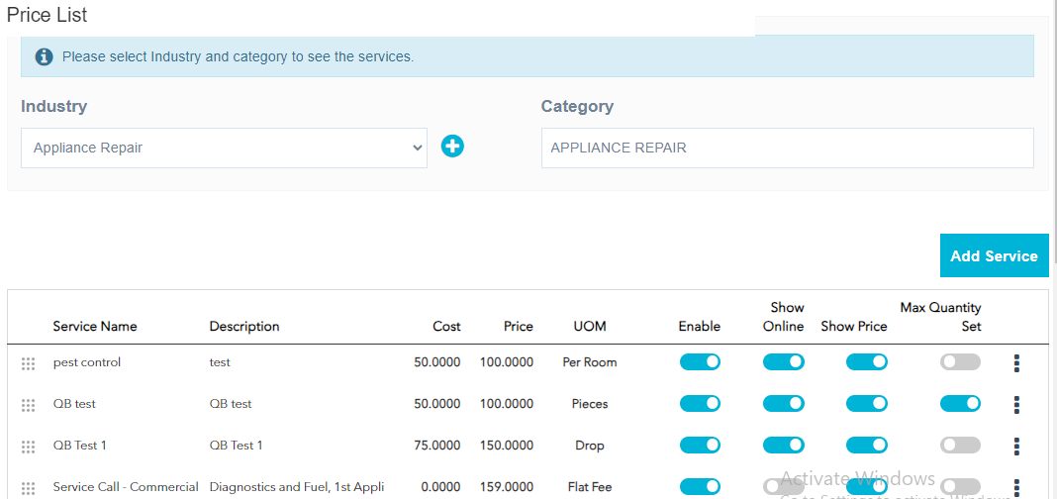Image resolution: width=1057 pixels, height=499 pixels.
Task: Turn on Max Quantity Set for pest control
Action: [x=961, y=362]
